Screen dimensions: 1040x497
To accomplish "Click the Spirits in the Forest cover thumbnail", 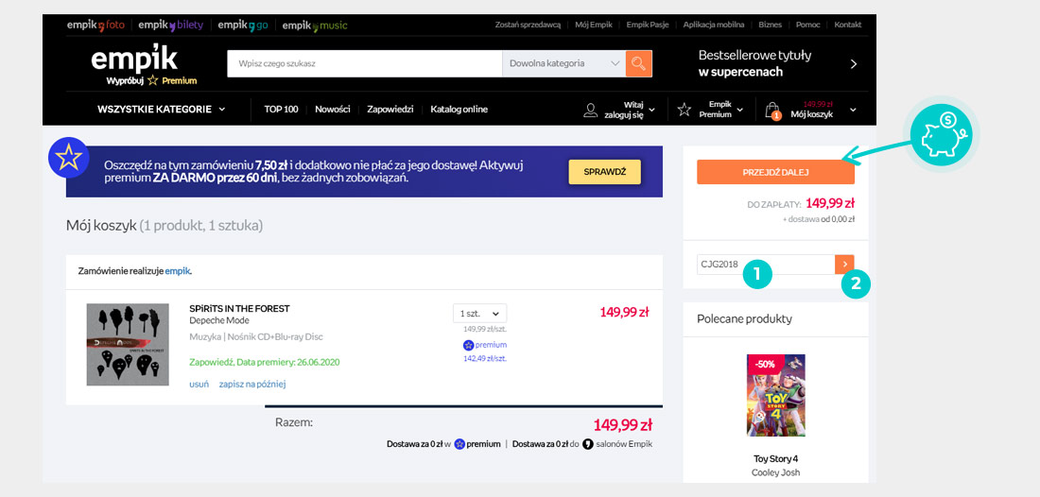I will [128, 345].
